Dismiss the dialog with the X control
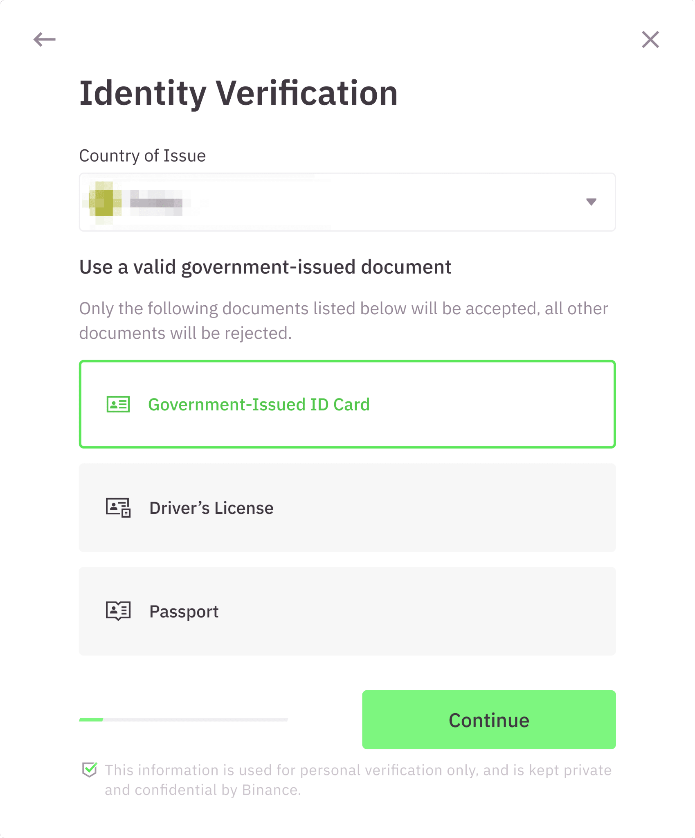Screen dimensions: 695x838 click(x=650, y=40)
